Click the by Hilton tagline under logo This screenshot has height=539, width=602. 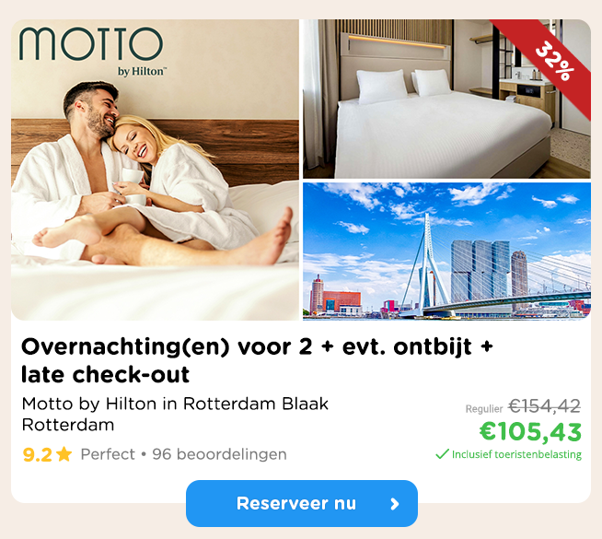(x=142, y=72)
